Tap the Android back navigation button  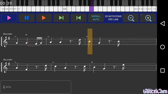tap(162, 23)
